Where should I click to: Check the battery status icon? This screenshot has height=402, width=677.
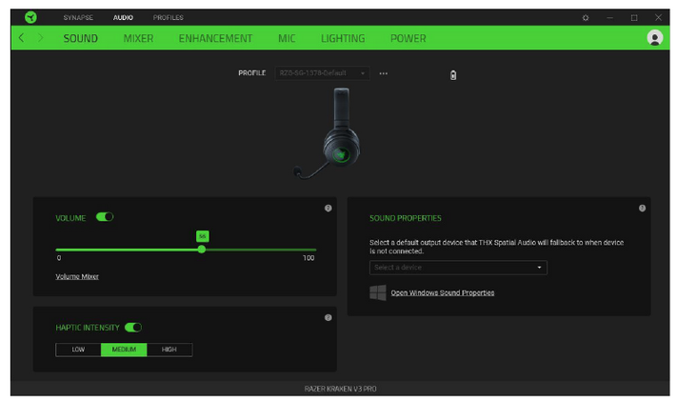coord(453,75)
